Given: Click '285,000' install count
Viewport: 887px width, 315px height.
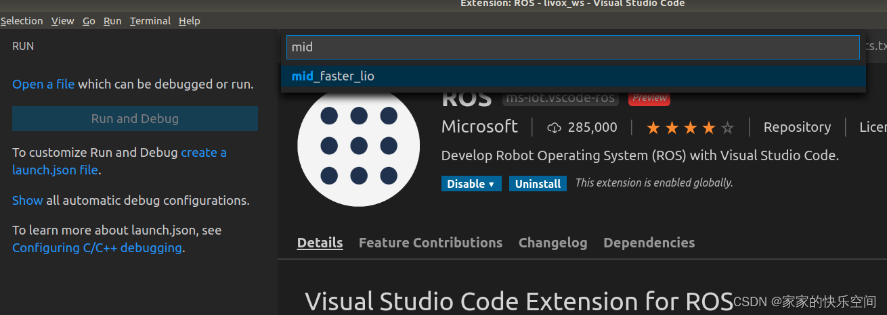Looking at the screenshot, I should [x=592, y=127].
